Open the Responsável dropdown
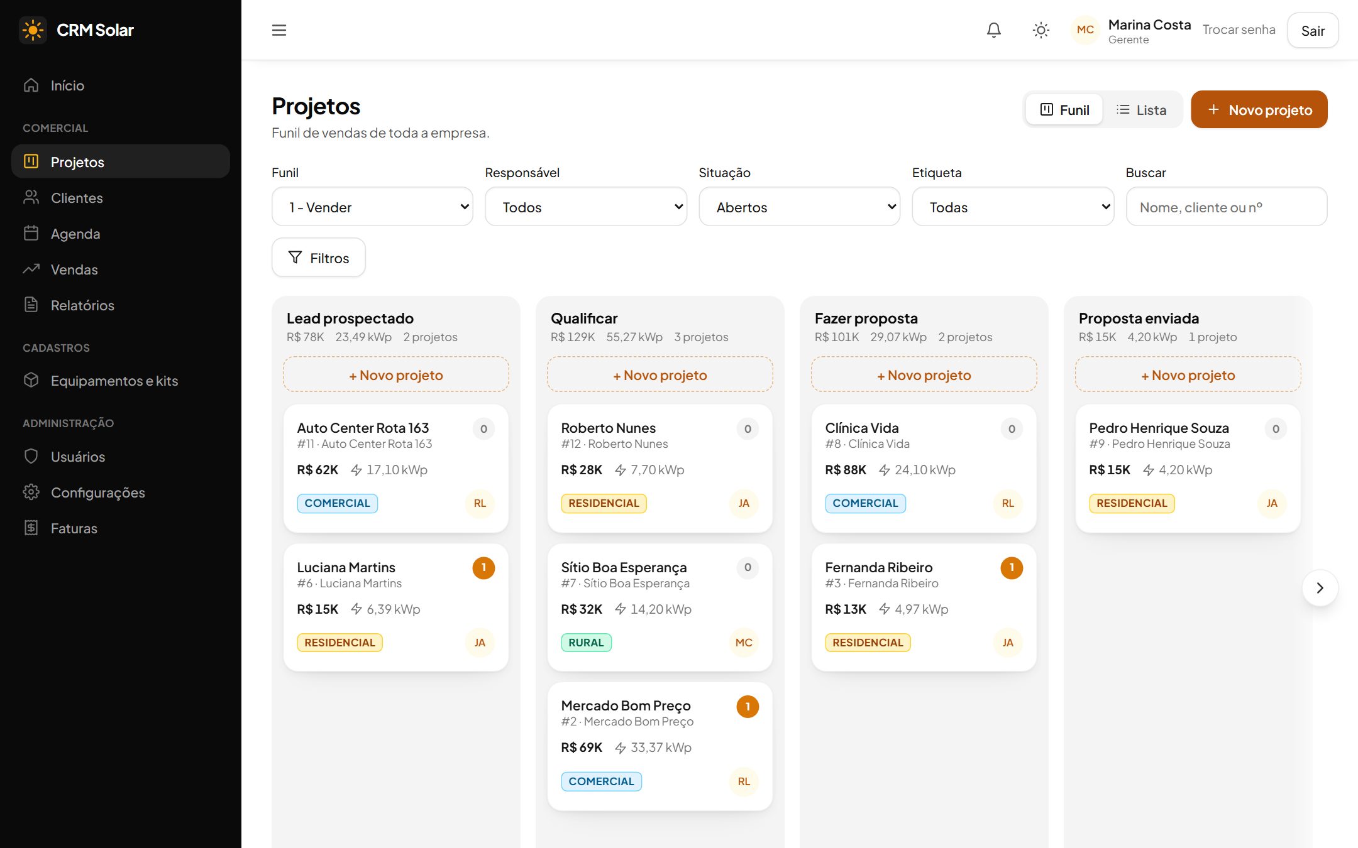 (x=586, y=207)
